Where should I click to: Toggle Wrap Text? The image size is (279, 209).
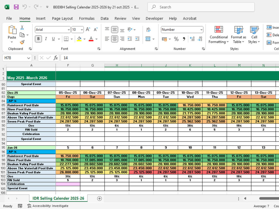[x=148, y=30]
